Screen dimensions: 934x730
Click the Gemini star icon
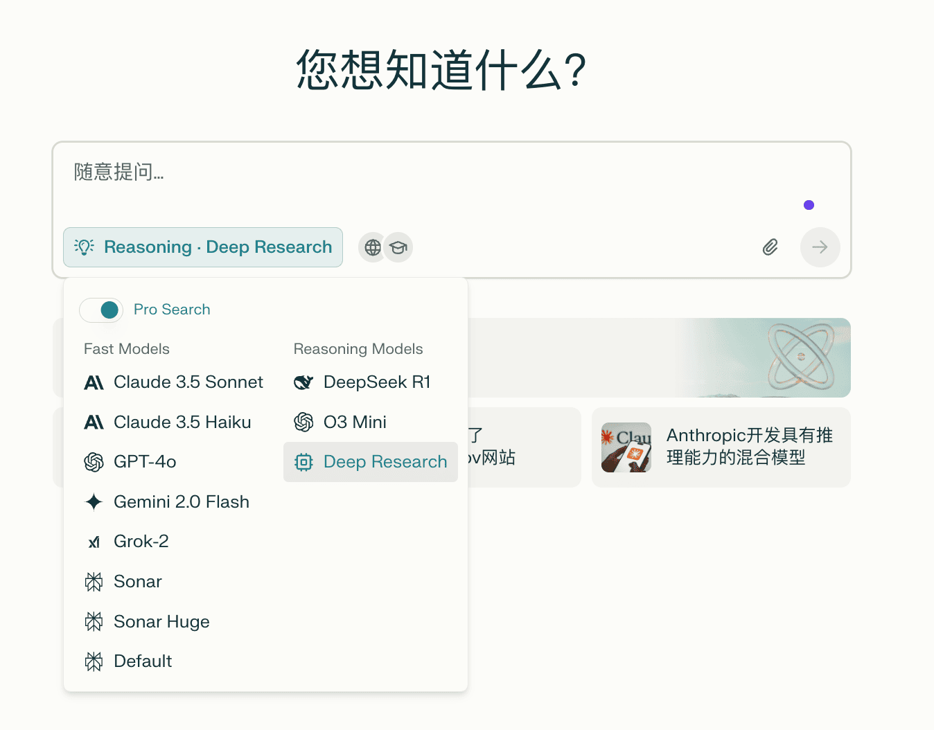94,502
